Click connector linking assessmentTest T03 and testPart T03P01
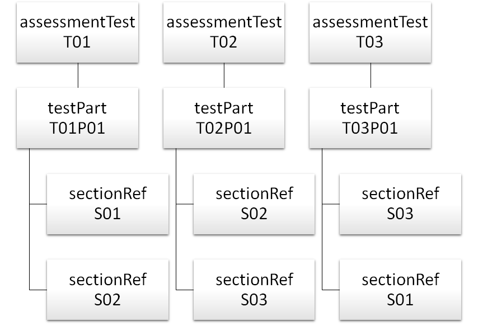 pos(371,75)
